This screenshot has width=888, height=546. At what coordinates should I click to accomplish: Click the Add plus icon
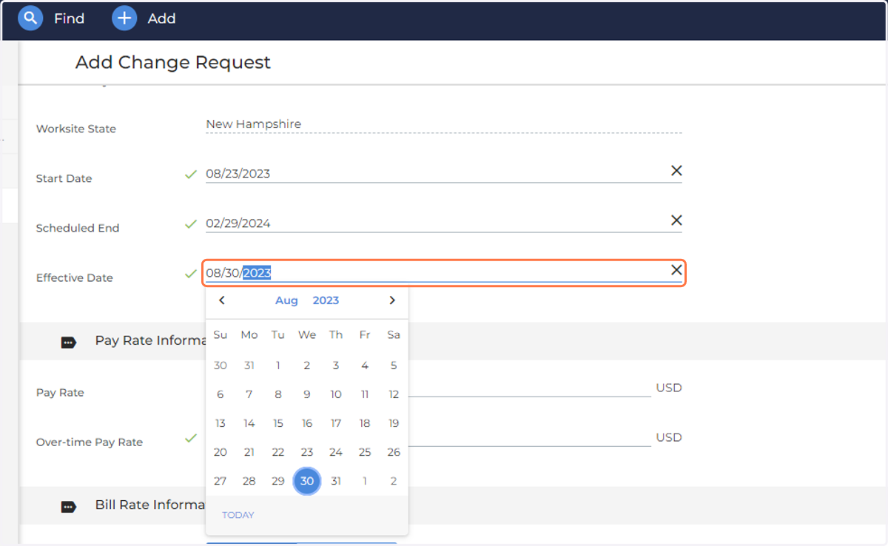pyautogui.click(x=124, y=18)
